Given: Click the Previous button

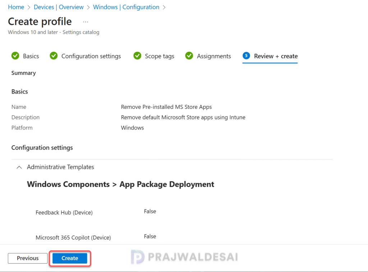Looking at the screenshot, I should pyautogui.click(x=28, y=258).
